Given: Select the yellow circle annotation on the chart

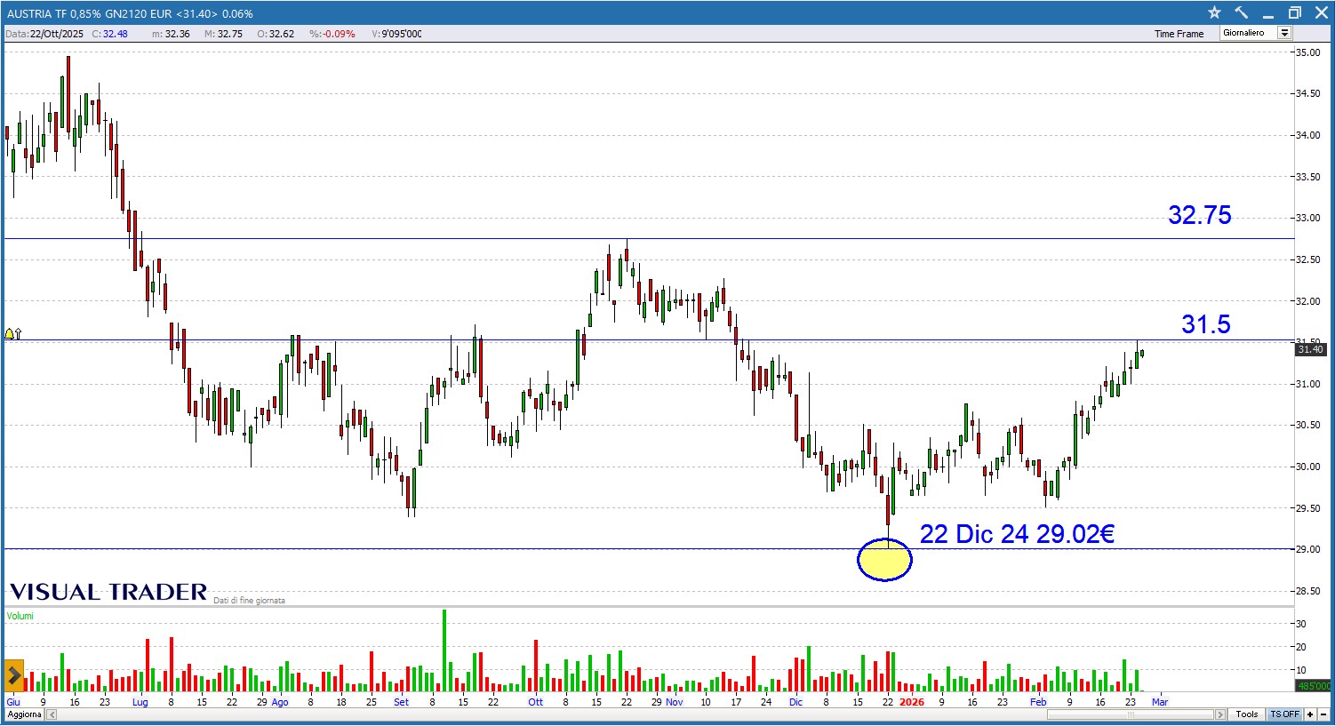Looking at the screenshot, I should pos(884,560).
